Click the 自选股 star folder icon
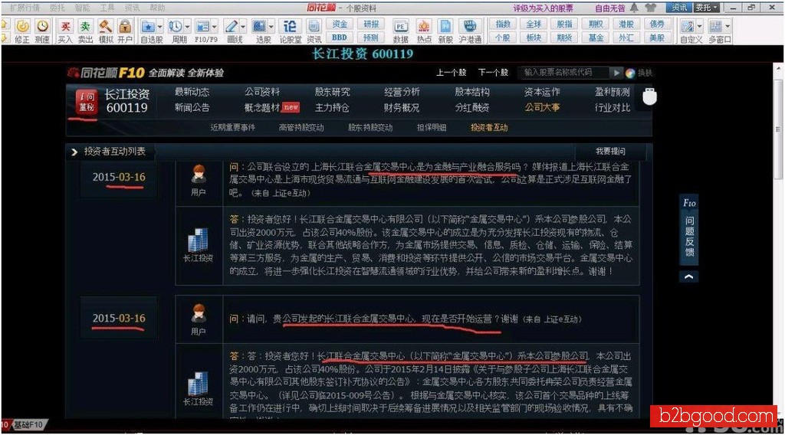This screenshot has width=785, height=435. [x=148, y=27]
